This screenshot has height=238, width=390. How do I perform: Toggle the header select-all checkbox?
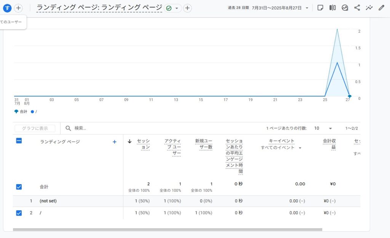tap(19, 141)
